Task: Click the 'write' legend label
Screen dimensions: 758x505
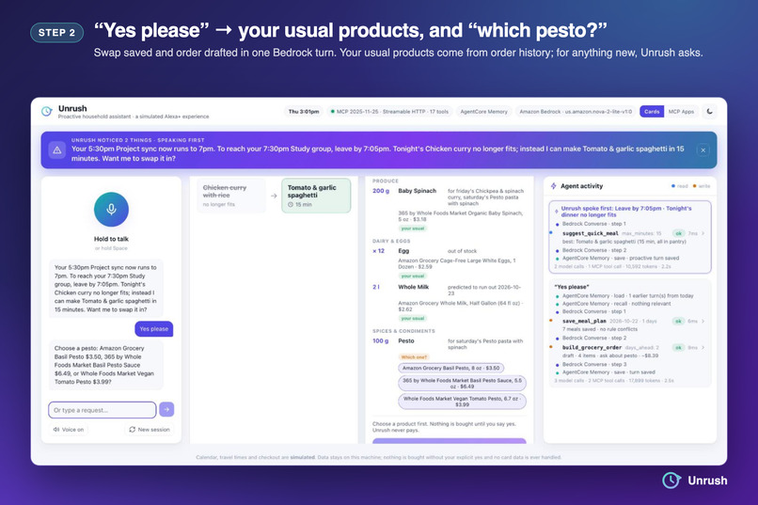Action: click(x=703, y=186)
